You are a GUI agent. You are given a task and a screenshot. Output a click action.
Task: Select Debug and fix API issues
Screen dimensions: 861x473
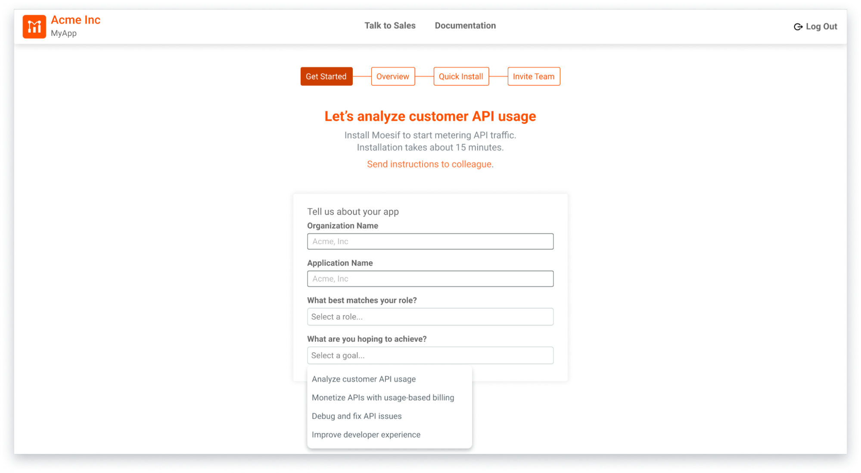pyautogui.click(x=357, y=416)
